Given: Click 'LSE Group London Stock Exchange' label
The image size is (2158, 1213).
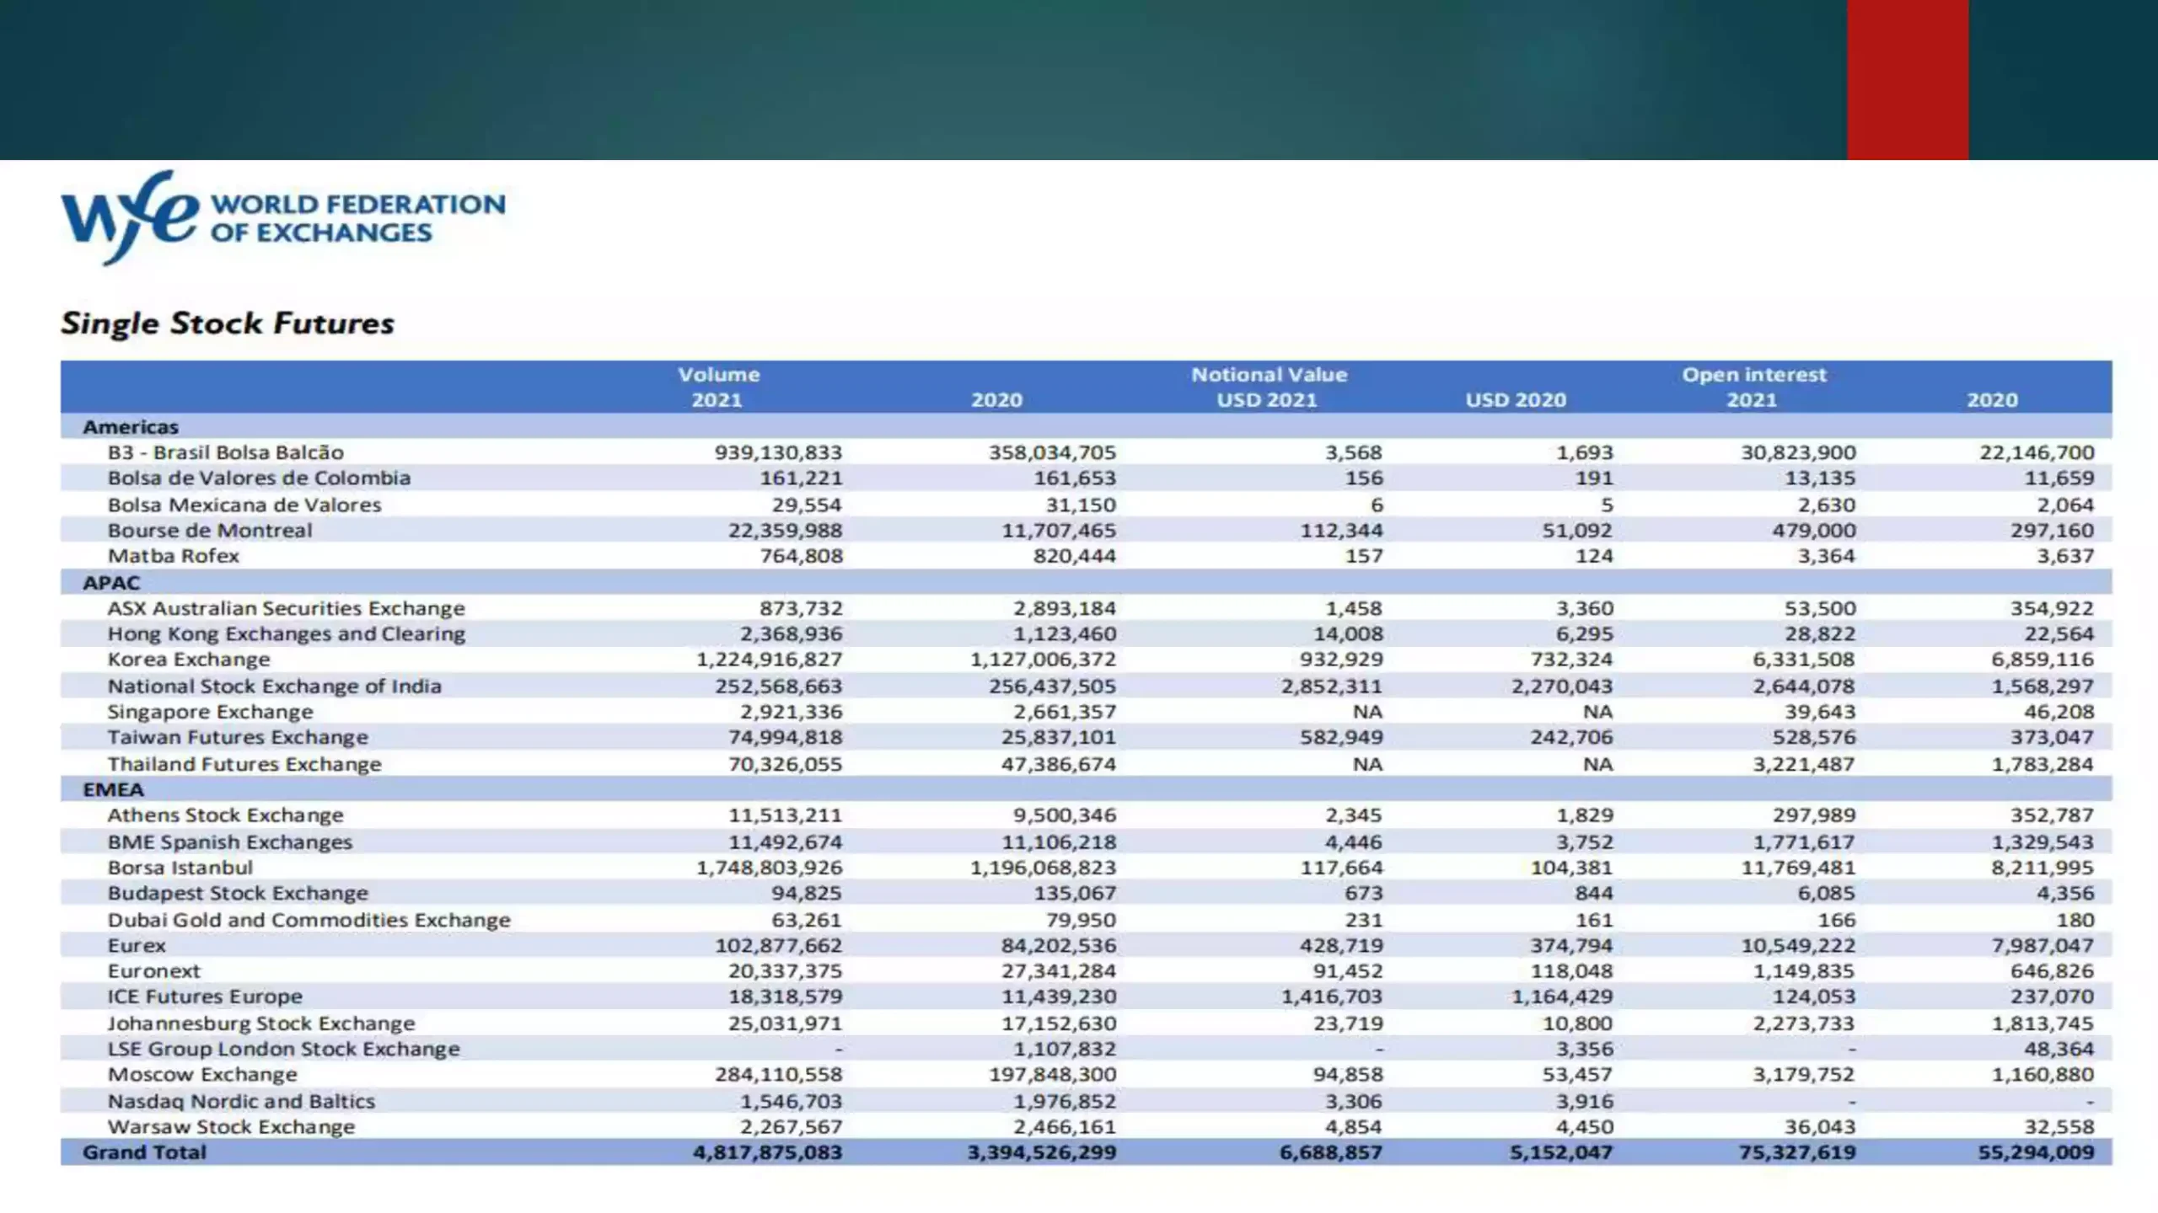Looking at the screenshot, I should [x=283, y=1049].
